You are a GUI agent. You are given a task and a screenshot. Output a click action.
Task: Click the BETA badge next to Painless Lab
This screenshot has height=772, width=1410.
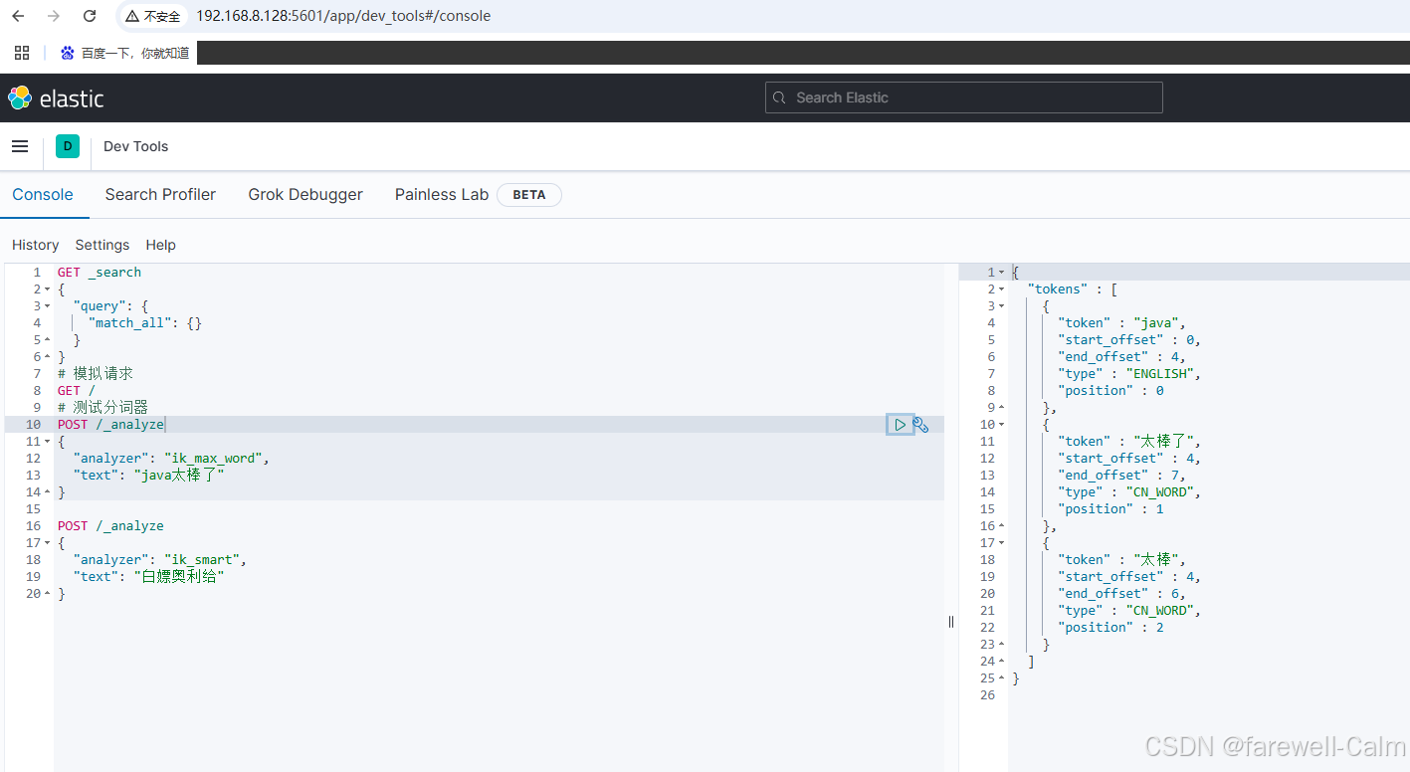coord(529,195)
